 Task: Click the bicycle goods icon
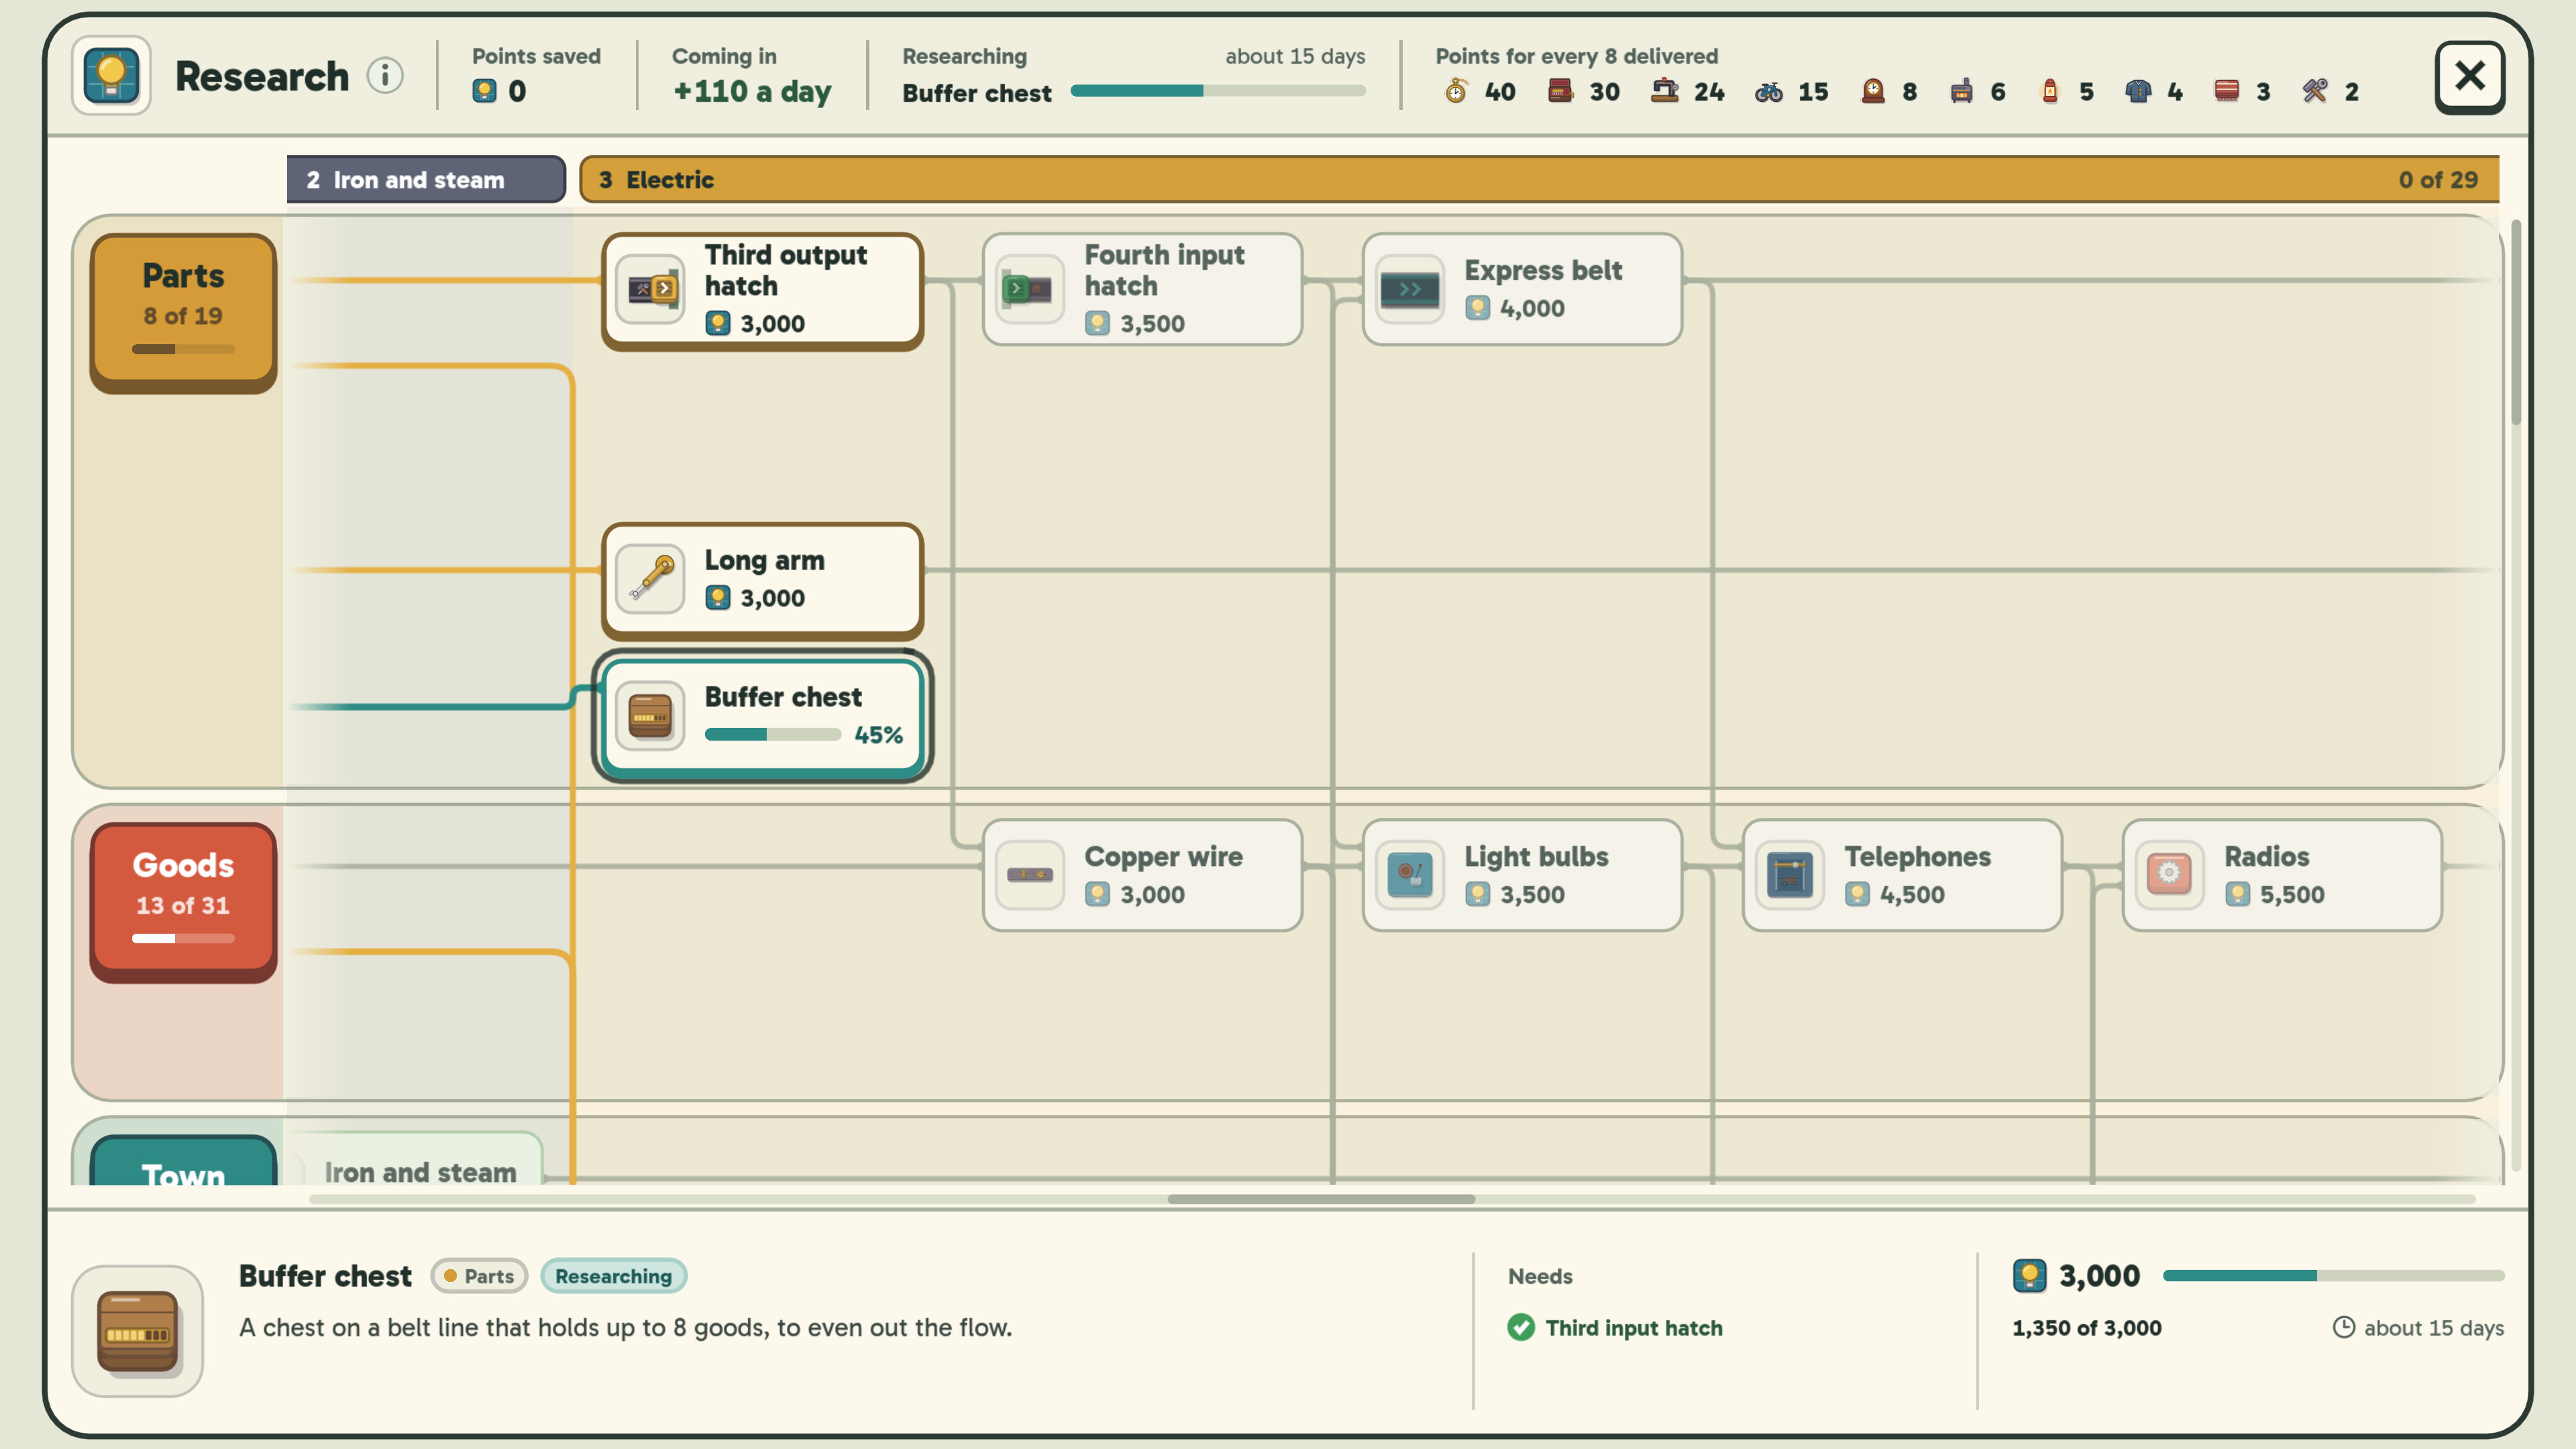coord(1768,92)
